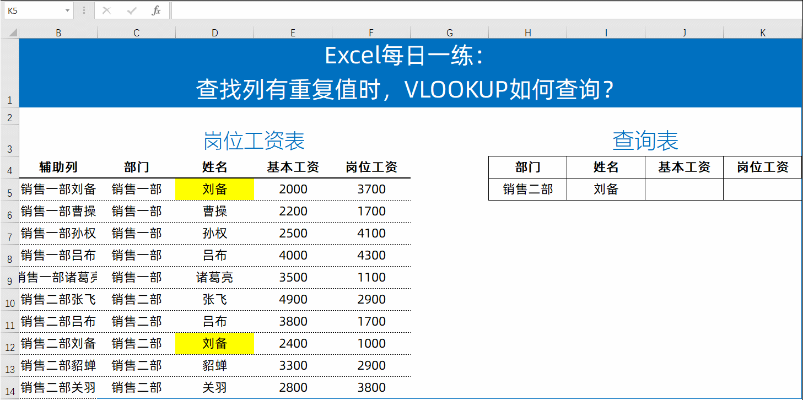Click the Name Box showing K5
The image size is (803, 400).
coord(39,10)
